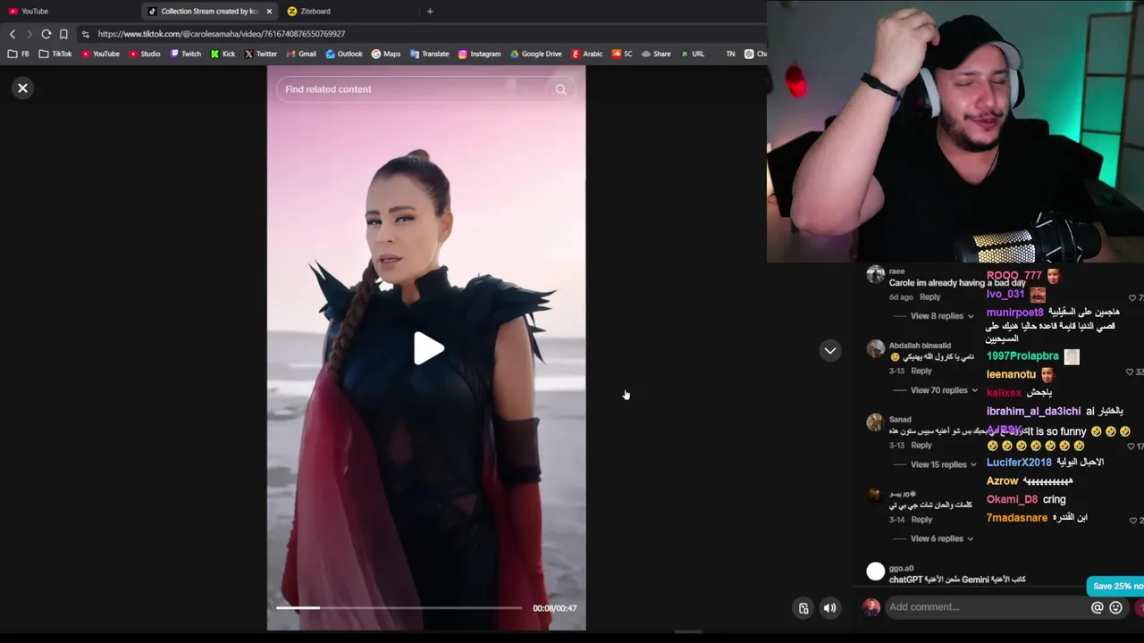
Task: Click the clipboard icon beside the speaker
Action: [803, 608]
